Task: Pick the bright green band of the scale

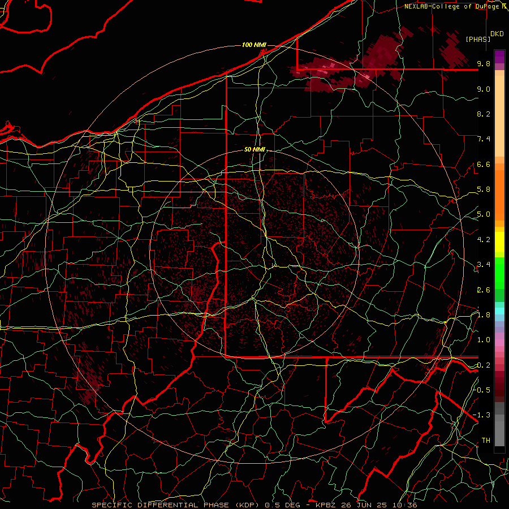Action: pyautogui.click(x=499, y=273)
